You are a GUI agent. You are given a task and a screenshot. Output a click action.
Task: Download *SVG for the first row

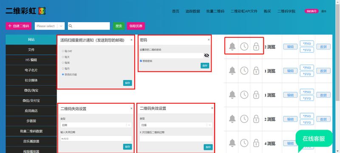click(307, 50)
